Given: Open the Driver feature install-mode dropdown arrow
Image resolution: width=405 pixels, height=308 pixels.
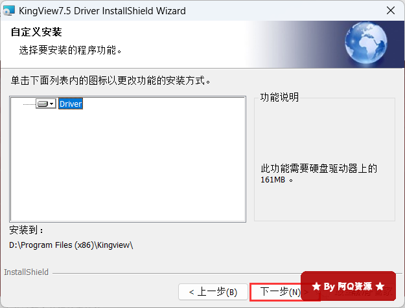Looking at the screenshot, I should pos(52,104).
